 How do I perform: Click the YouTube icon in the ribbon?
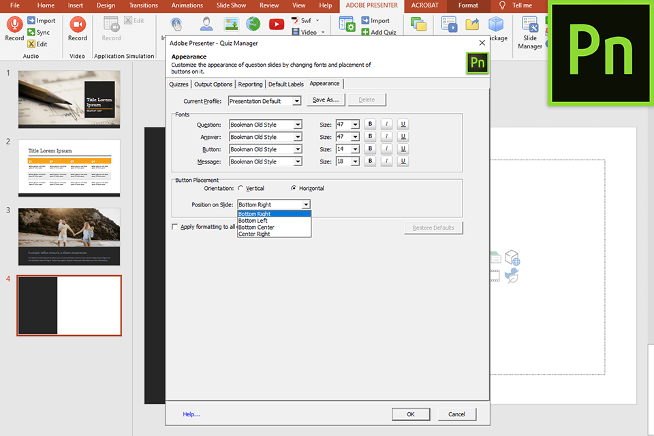pyautogui.click(x=276, y=25)
